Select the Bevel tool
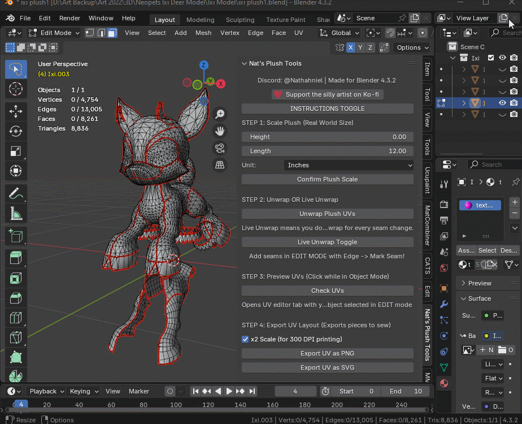Viewport: 522px width, 424px height. coord(16,298)
